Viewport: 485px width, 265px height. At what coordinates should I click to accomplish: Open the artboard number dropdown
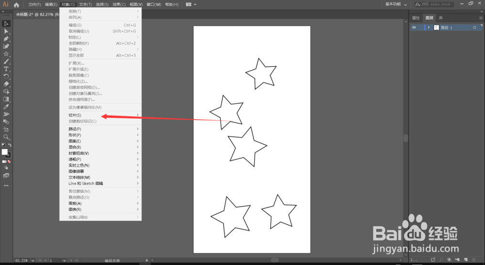pyautogui.click(x=65, y=260)
